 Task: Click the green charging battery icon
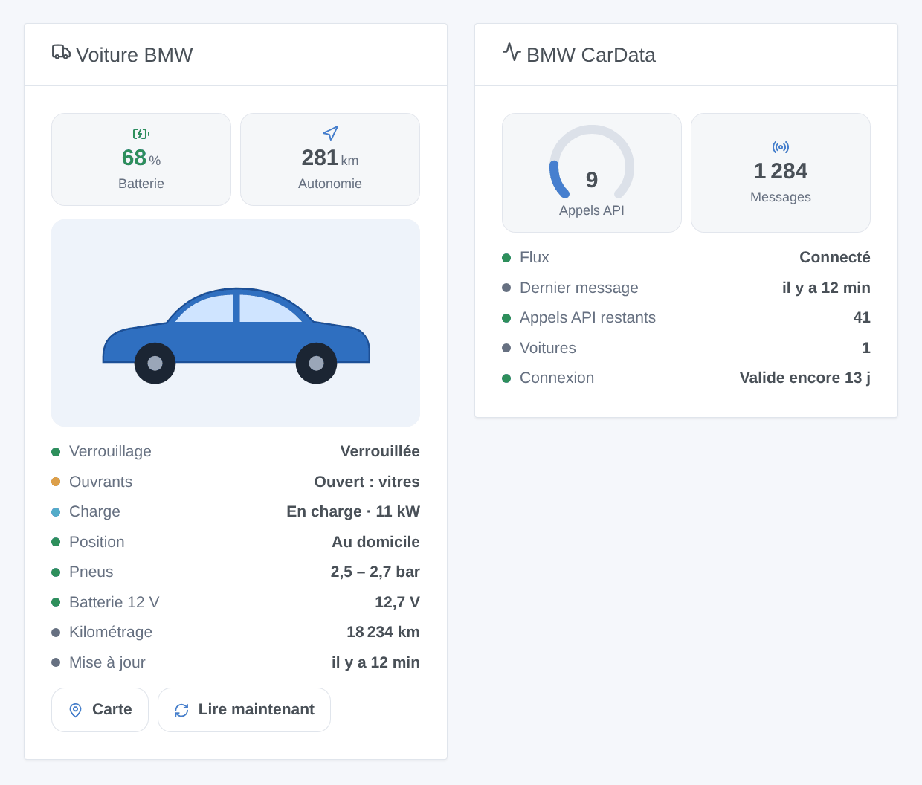click(141, 134)
